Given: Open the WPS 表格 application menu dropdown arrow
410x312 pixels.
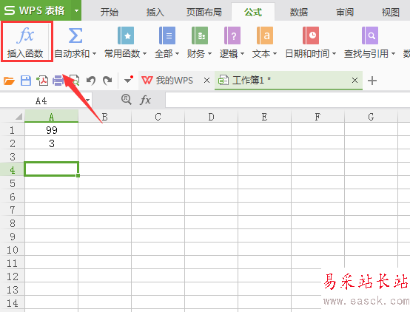Looking at the screenshot, I should click(x=76, y=10).
